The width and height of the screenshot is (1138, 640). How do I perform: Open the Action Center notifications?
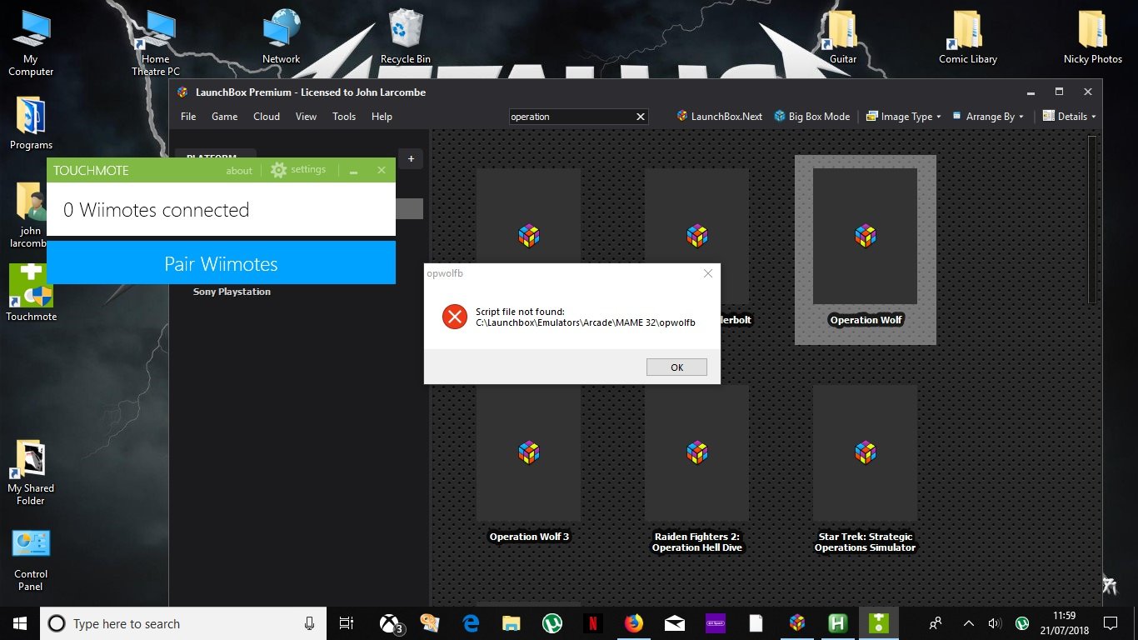[x=1111, y=623]
